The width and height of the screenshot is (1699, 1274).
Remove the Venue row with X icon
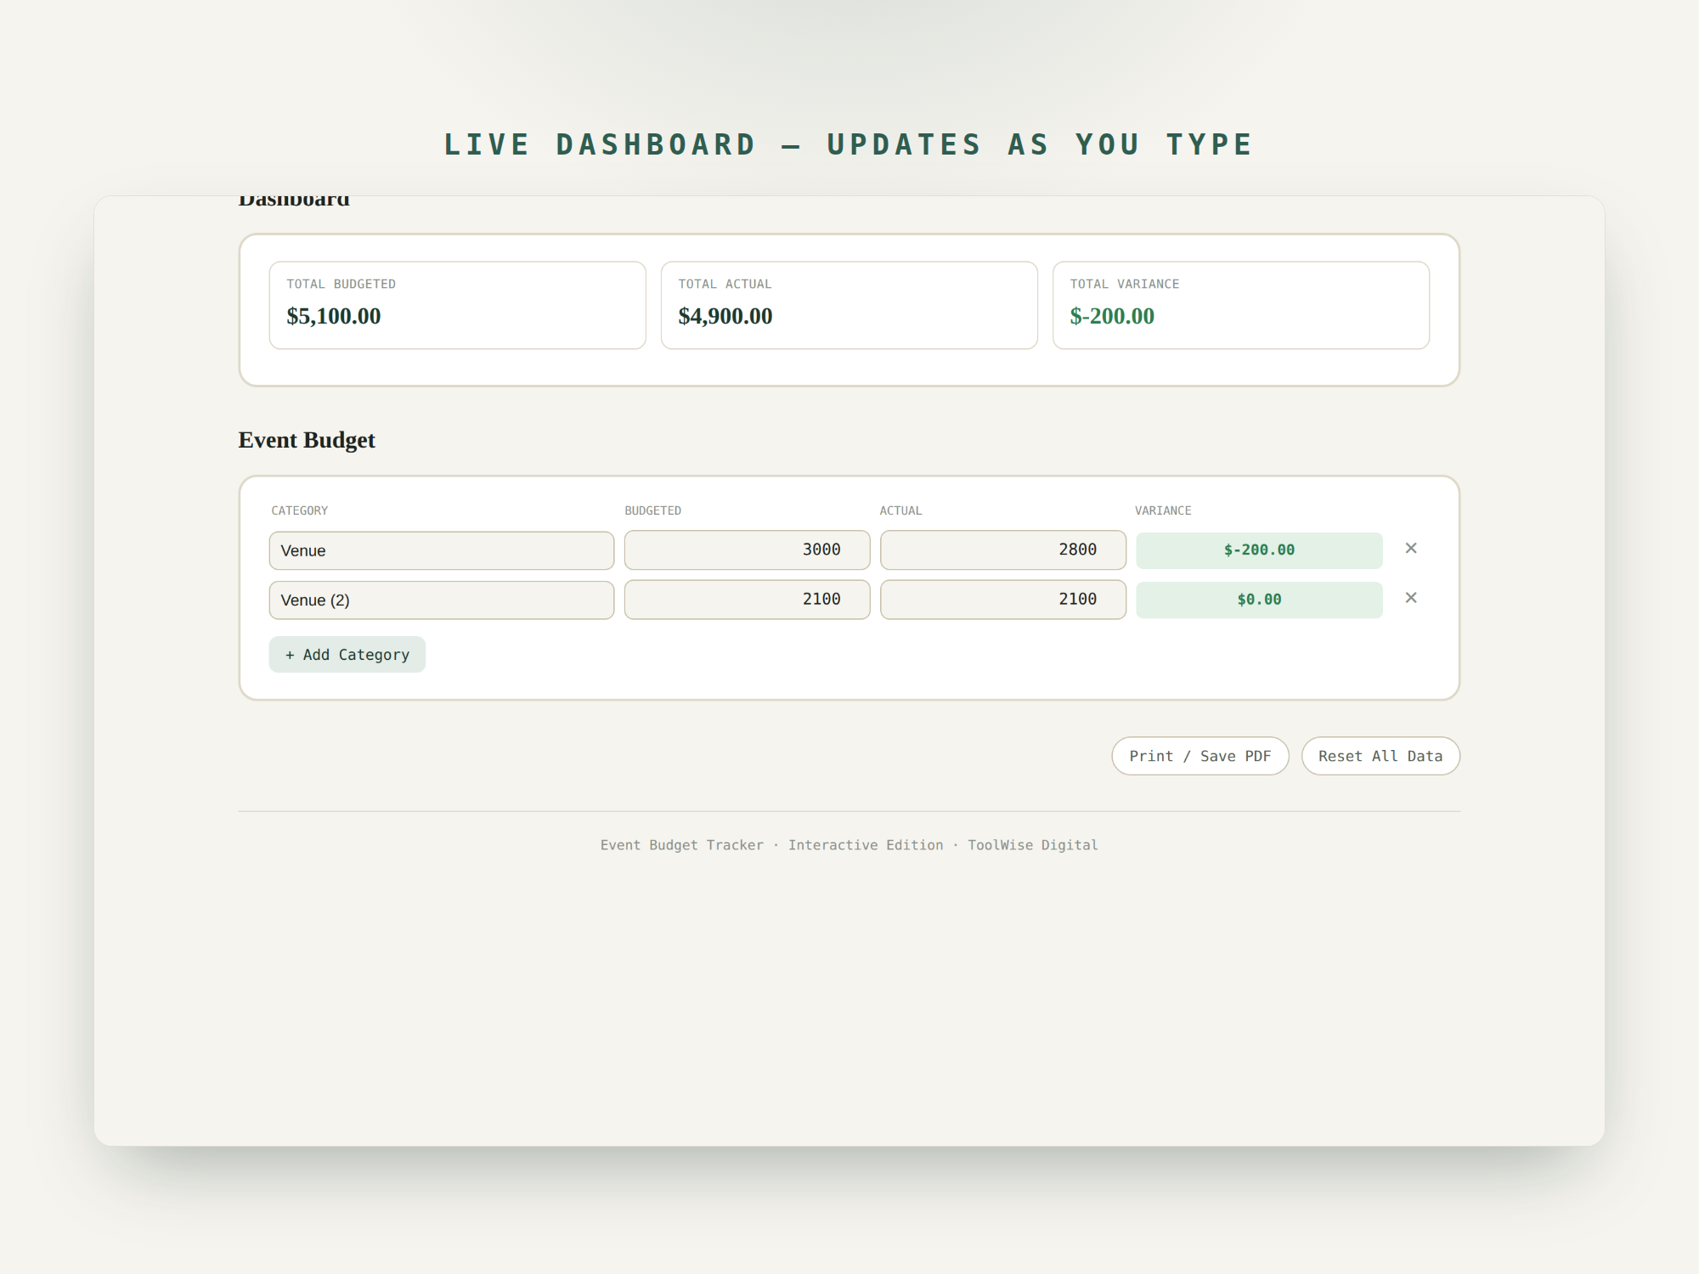point(1411,549)
